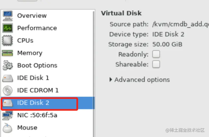Choose the highlighted IDE Disk 2 entry
This screenshot has height=137, width=209.
33,103
